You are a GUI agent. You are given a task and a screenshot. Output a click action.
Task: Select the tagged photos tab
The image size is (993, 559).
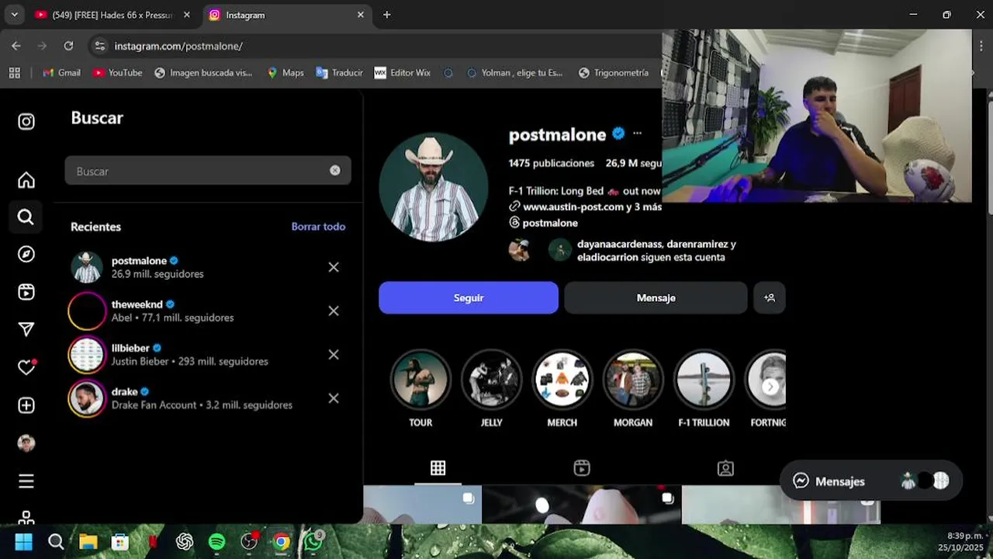pyautogui.click(x=725, y=468)
